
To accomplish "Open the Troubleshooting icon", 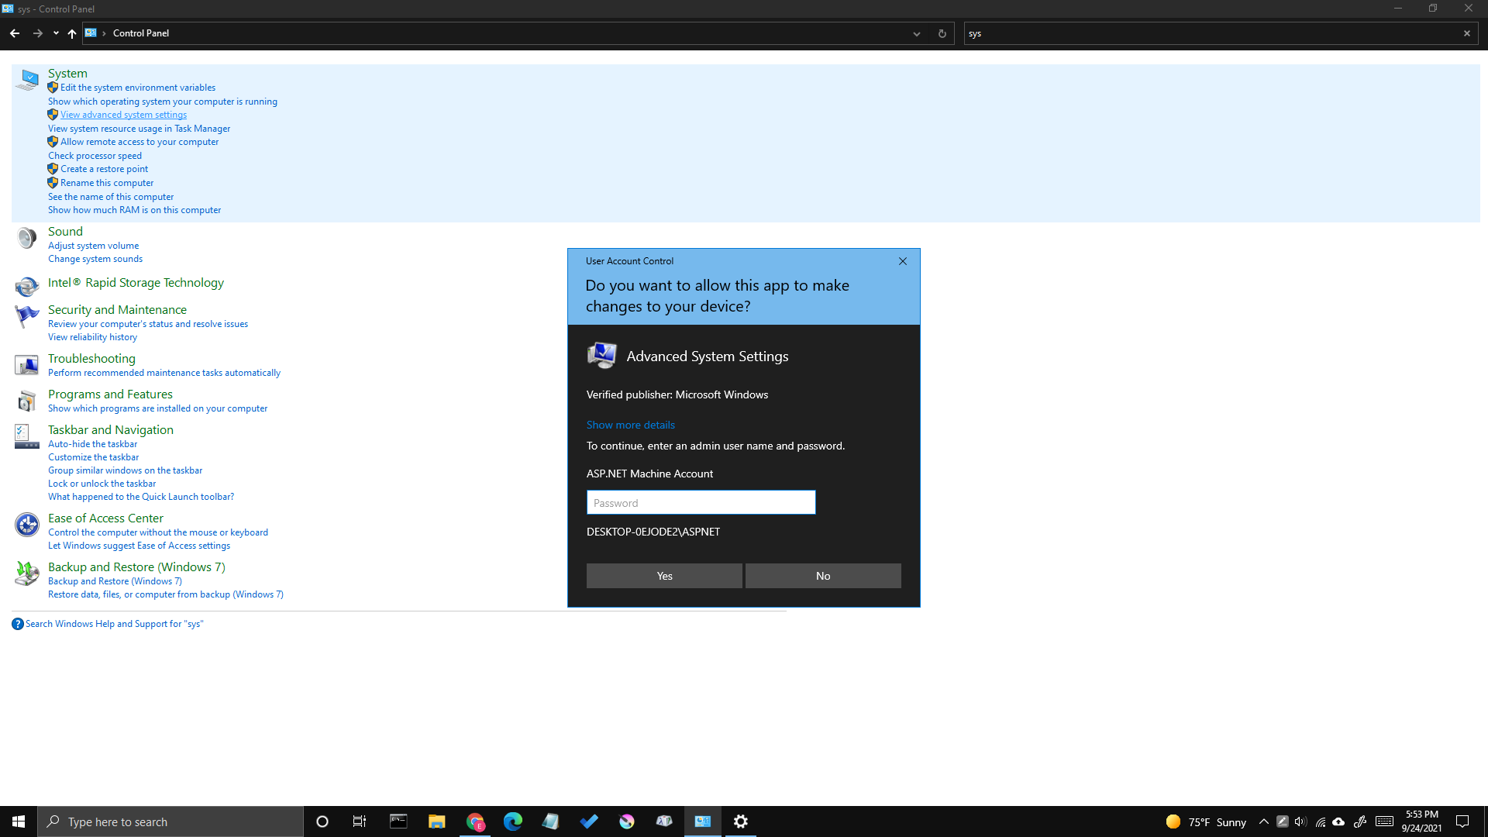I will [x=27, y=364].
